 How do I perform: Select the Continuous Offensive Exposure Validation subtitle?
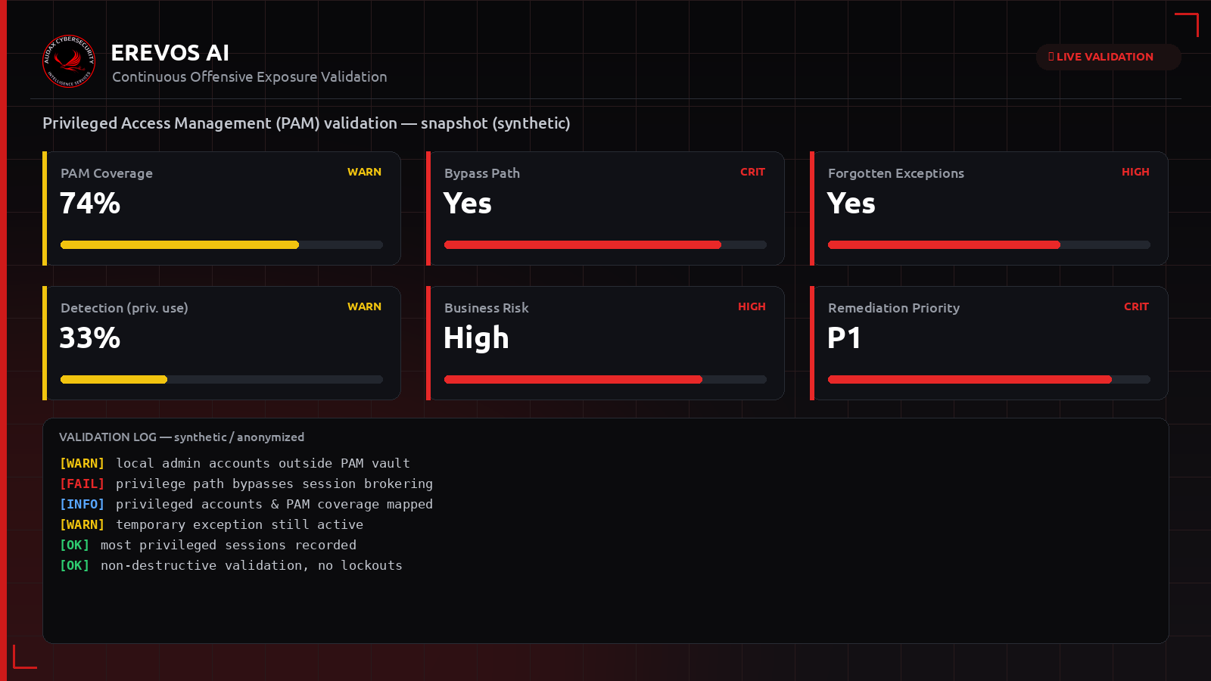[250, 77]
